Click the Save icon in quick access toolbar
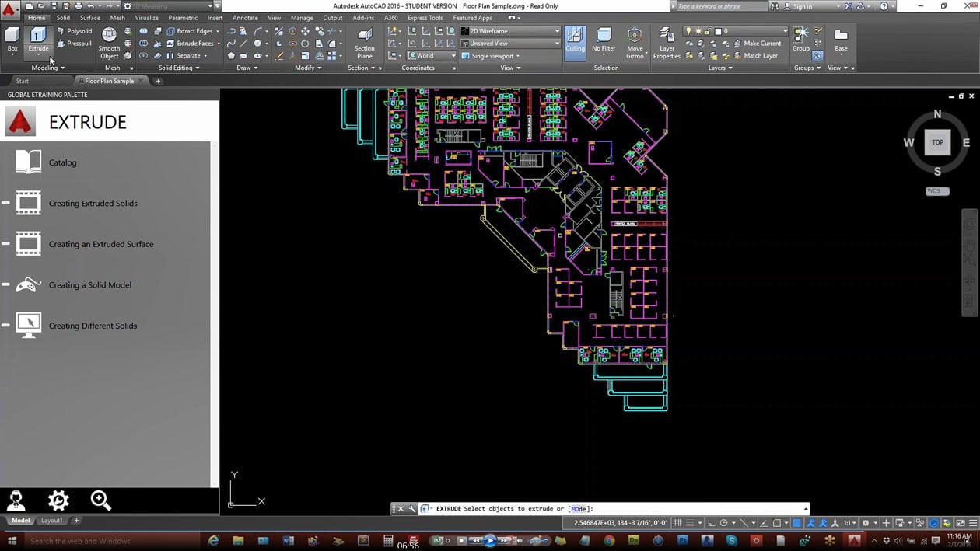 [x=53, y=6]
